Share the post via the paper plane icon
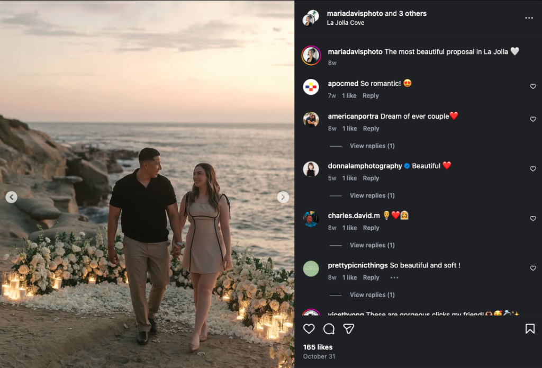Image resolution: width=542 pixels, height=368 pixels. coord(348,329)
